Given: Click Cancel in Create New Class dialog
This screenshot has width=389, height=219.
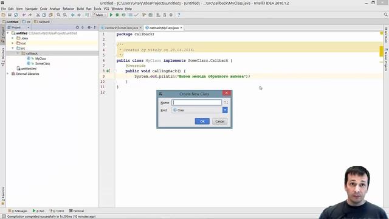Looking at the screenshot, I should (x=220, y=122).
